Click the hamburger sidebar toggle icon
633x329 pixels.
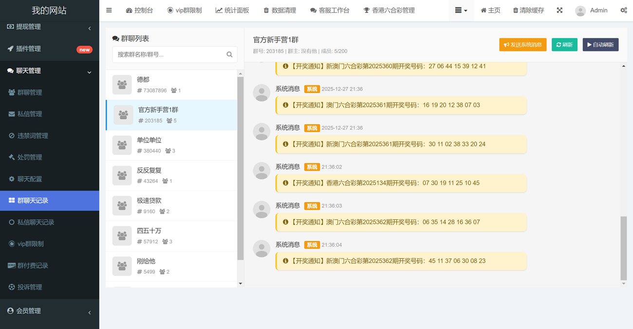[109, 10]
